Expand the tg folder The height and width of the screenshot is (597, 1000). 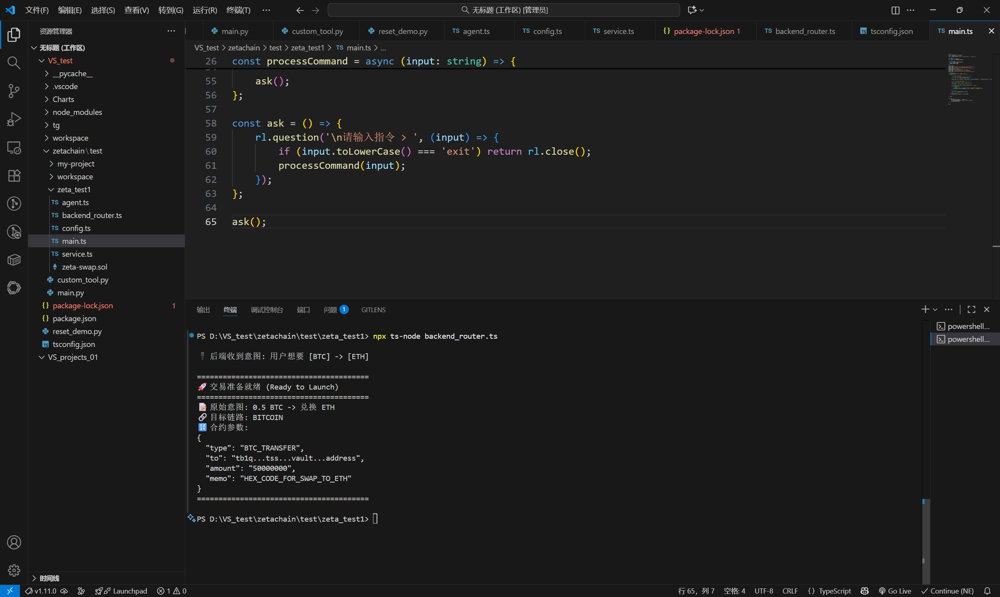pos(107,125)
